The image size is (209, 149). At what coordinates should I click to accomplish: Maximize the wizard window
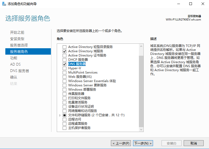(x=191, y=4)
